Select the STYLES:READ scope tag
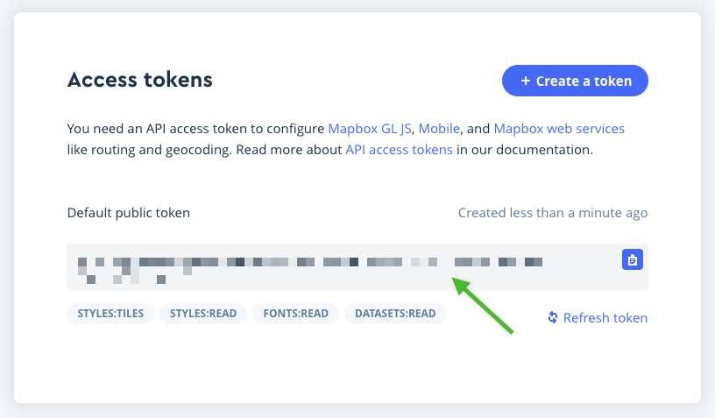Screen dimensions: 715x418 [203, 313]
